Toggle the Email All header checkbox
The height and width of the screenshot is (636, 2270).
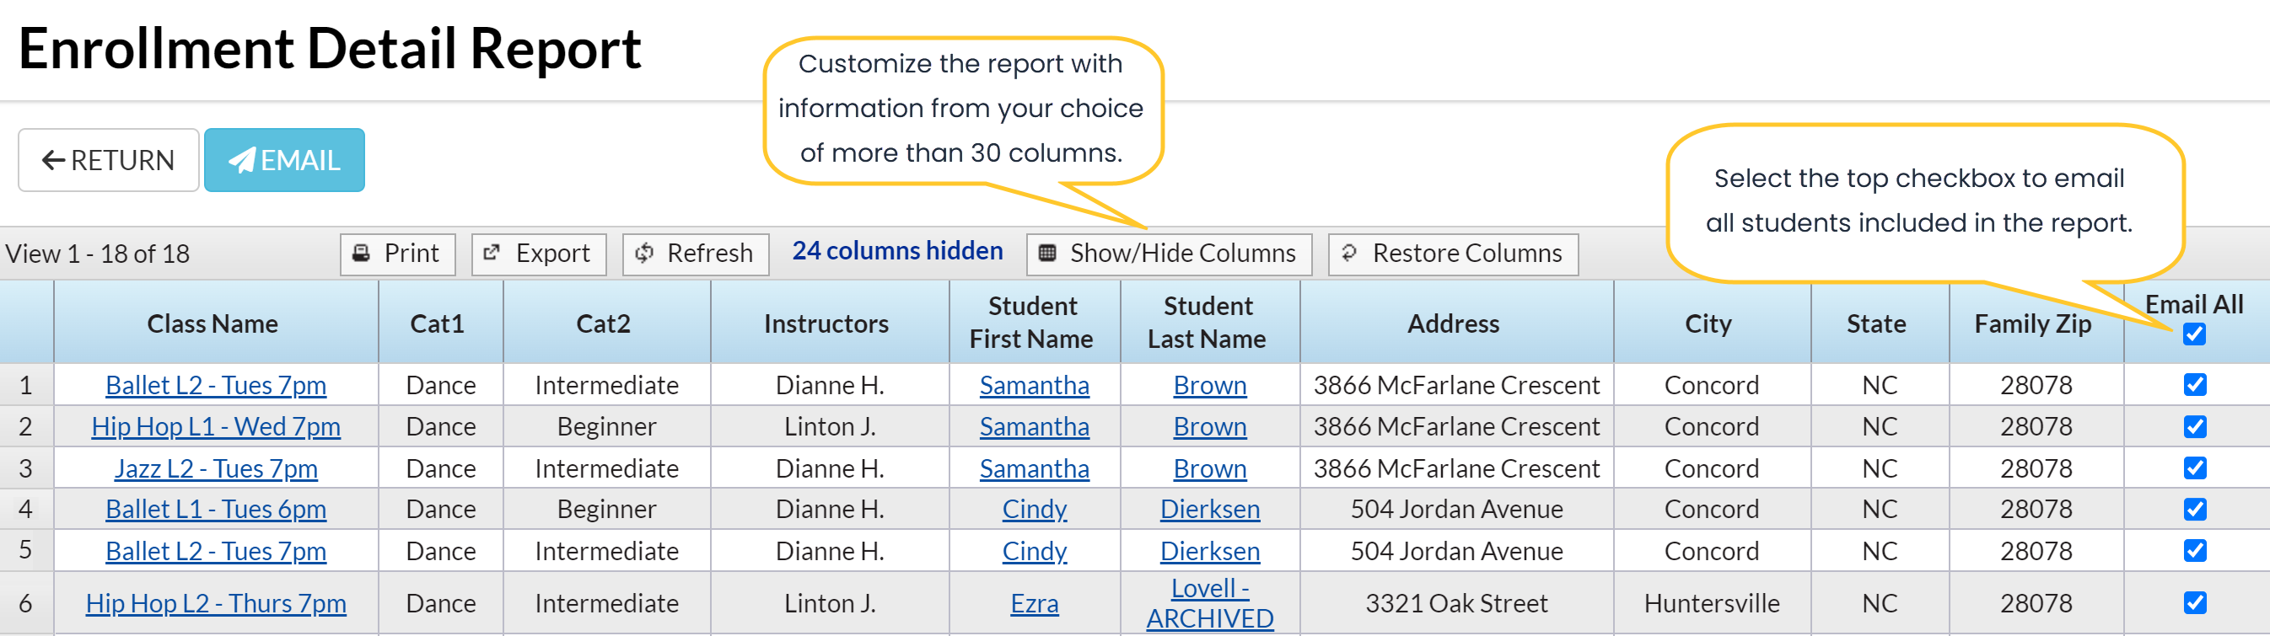(x=2194, y=334)
